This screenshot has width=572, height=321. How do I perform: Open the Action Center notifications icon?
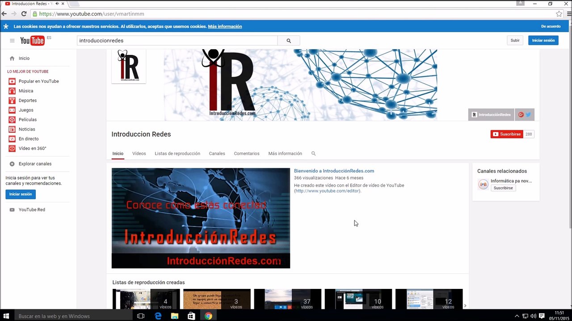(542, 316)
